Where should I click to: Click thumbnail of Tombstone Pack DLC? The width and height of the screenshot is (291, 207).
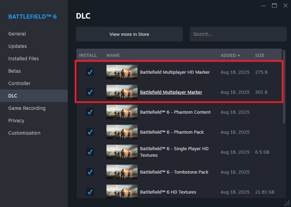coord(122,172)
